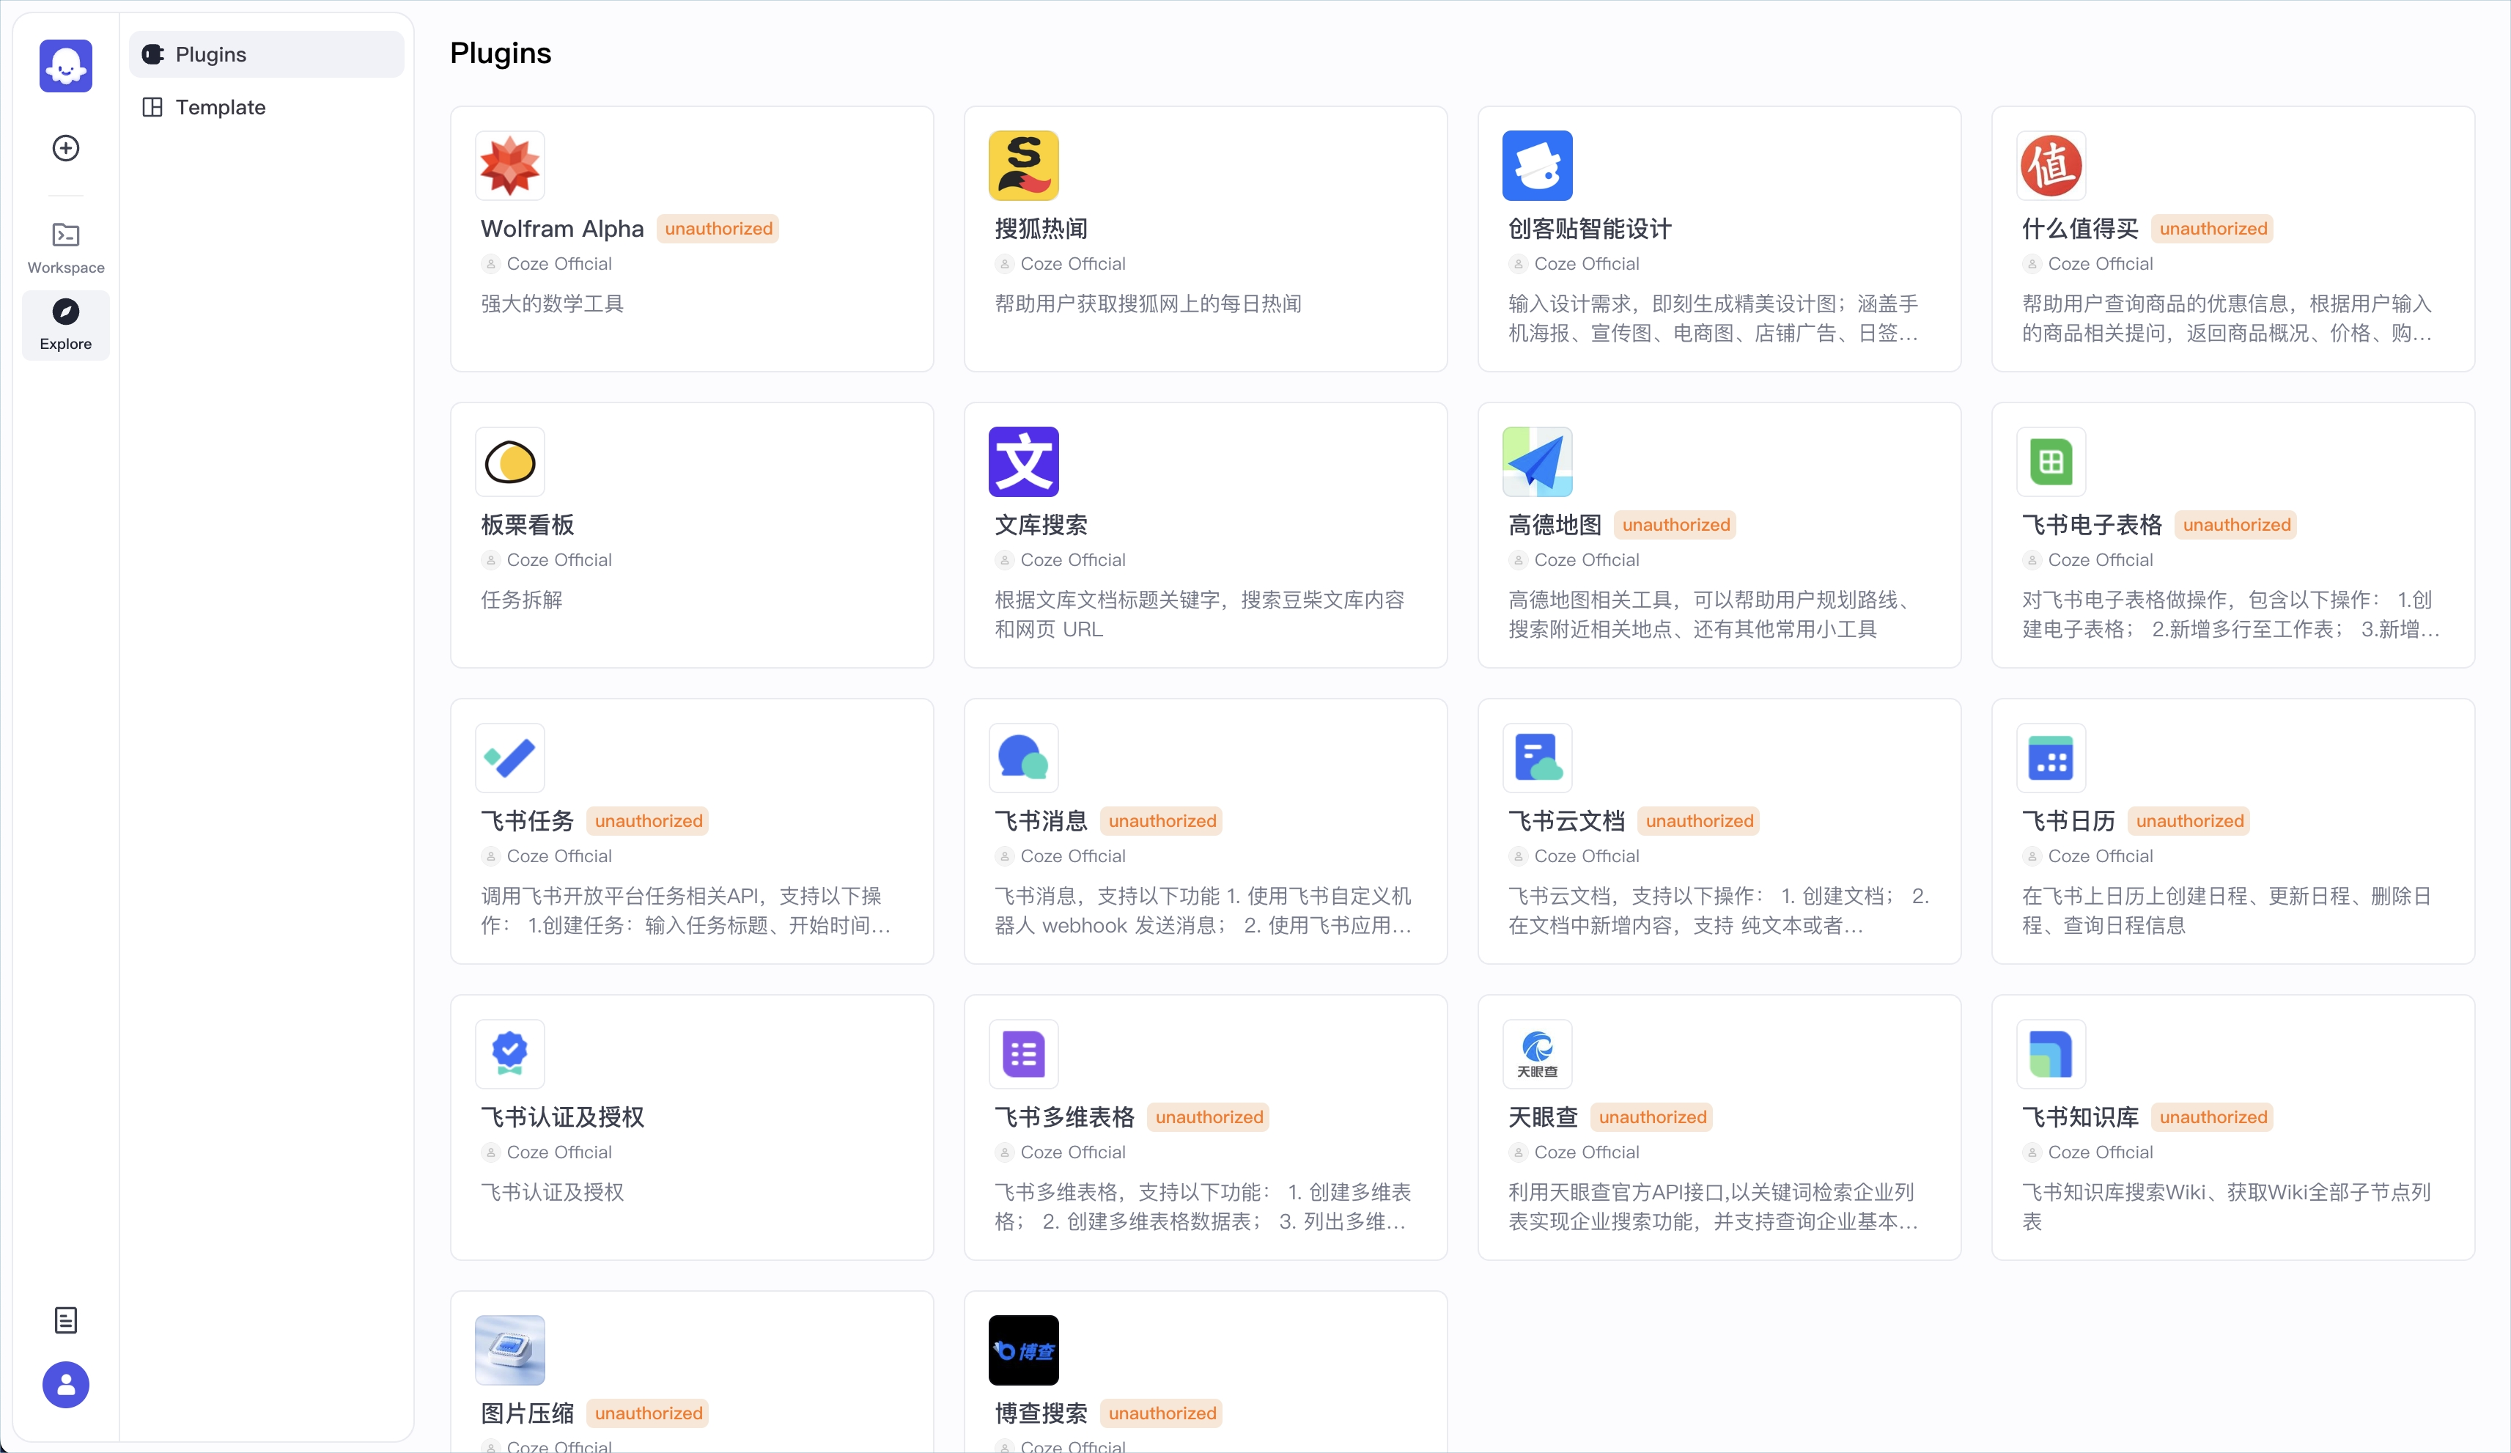Click the 天眼查 plugin icon
2511x1453 pixels.
tap(1536, 1053)
